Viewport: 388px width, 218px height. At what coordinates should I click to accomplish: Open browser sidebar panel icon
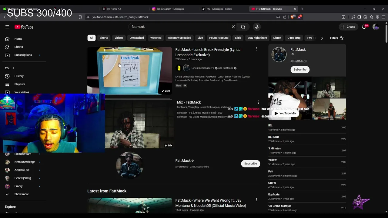pos(359,17)
